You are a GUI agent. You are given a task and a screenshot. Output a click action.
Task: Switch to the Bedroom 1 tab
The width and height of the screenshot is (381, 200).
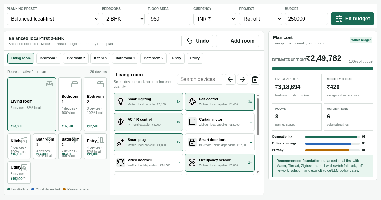coord(49,58)
